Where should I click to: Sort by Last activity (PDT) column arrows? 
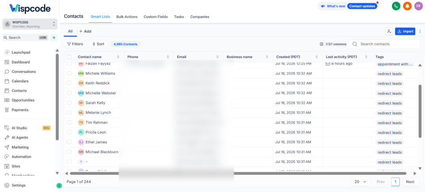[x=366, y=57]
